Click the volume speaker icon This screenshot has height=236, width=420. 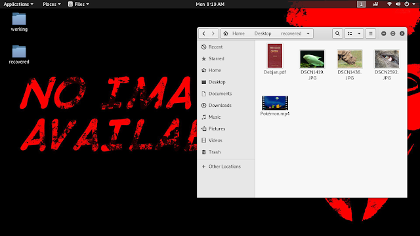click(x=398, y=4)
